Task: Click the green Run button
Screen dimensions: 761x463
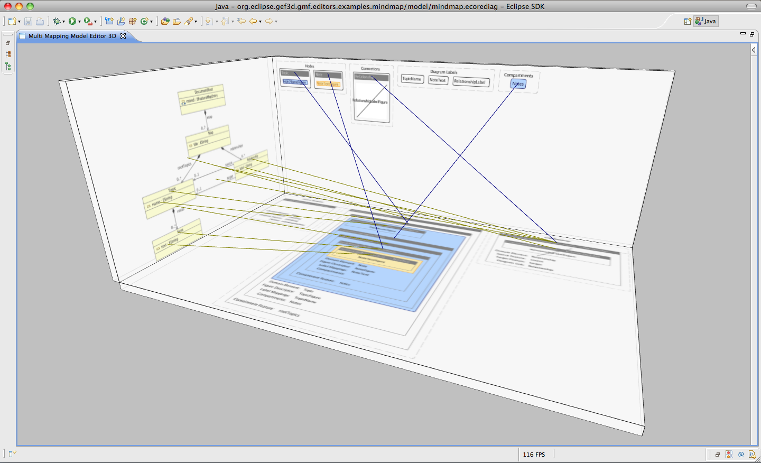Action: click(x=72, y=21)
